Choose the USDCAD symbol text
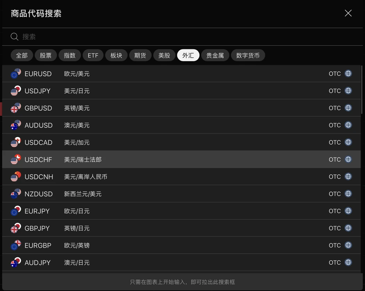Screen dimensions: 365x291 [38, 143]
